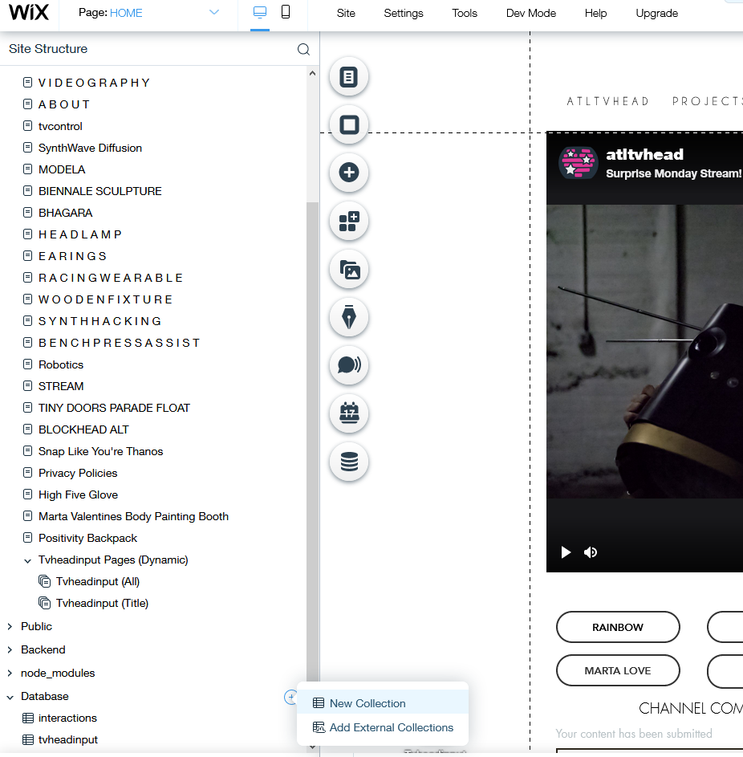Open the Bookings calendar icon
The height and width of the screenshot is (757, 743).
point(348,414)
